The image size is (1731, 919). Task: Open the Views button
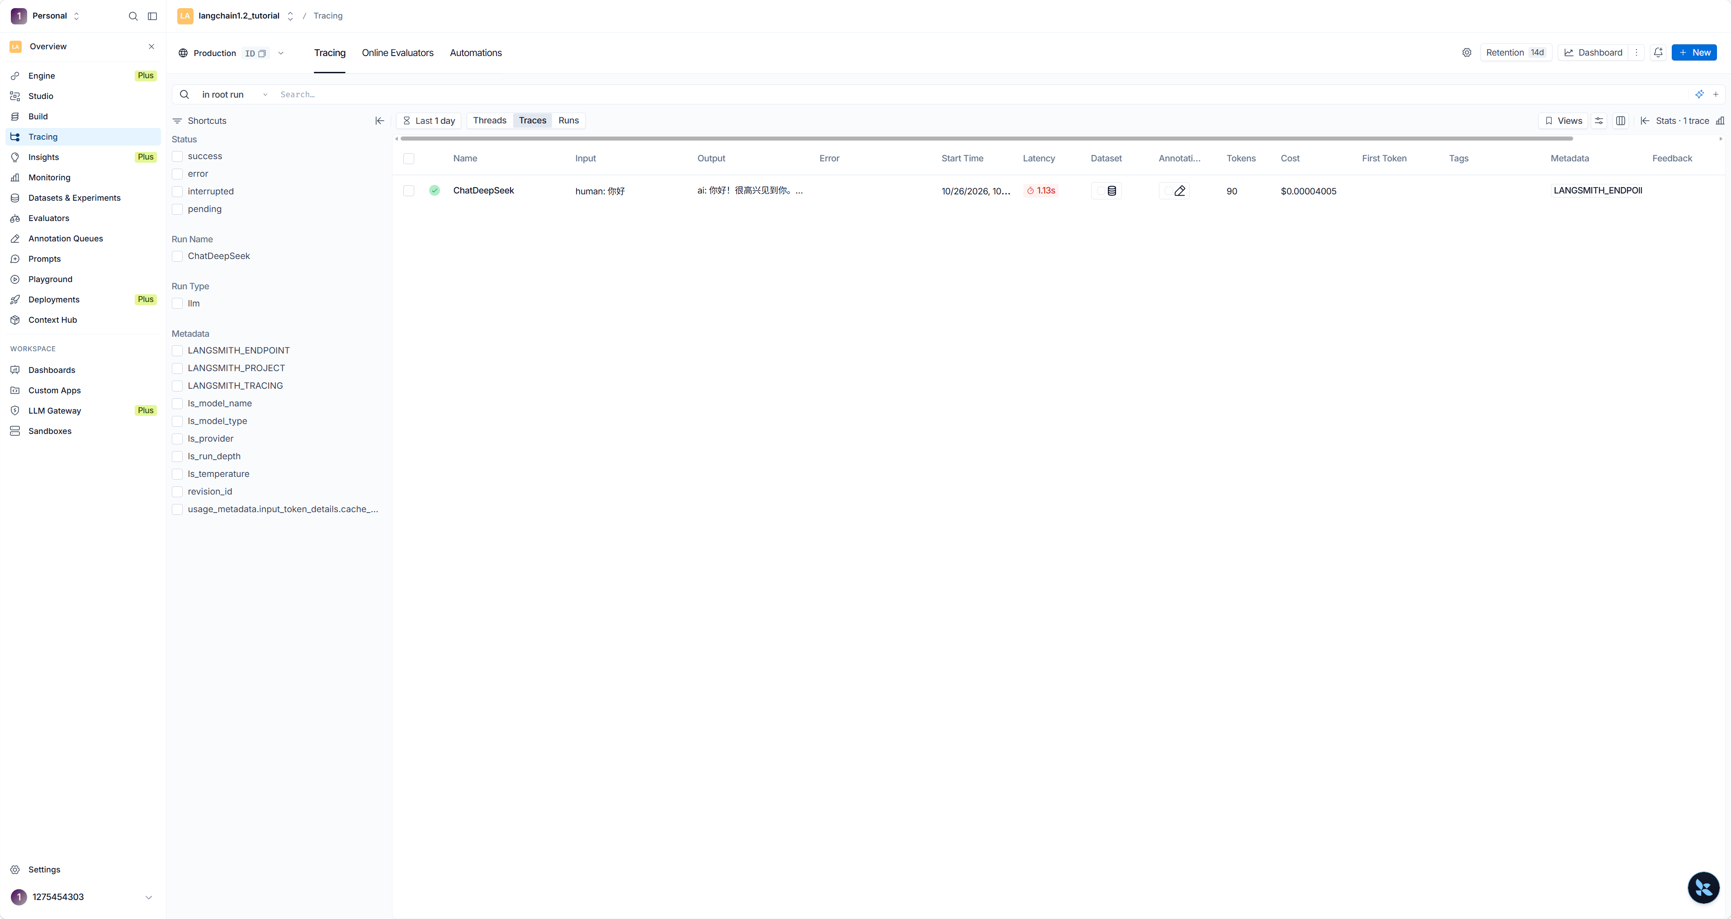[1563, 121]
